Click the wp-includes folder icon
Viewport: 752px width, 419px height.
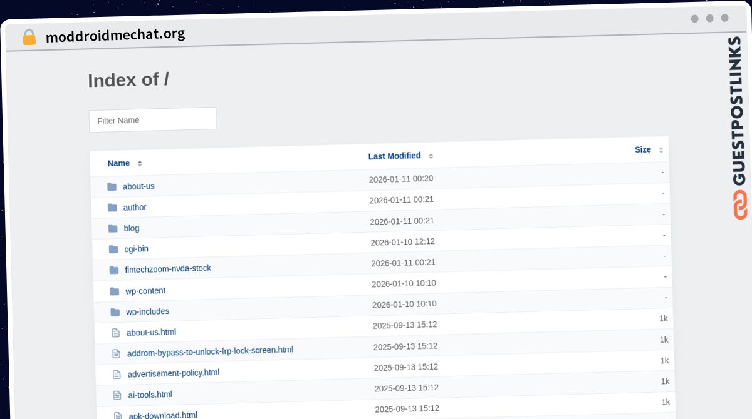(x=115, y=311)
